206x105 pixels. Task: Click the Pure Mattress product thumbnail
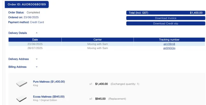(21, 83)
